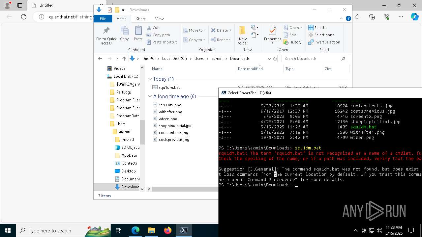
Task: Refresh the Edge browser page
Action: click(24, 17)
